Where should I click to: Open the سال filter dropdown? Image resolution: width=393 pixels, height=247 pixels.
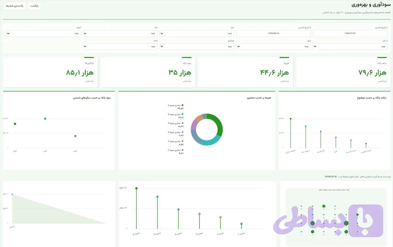tap(197, 33)
